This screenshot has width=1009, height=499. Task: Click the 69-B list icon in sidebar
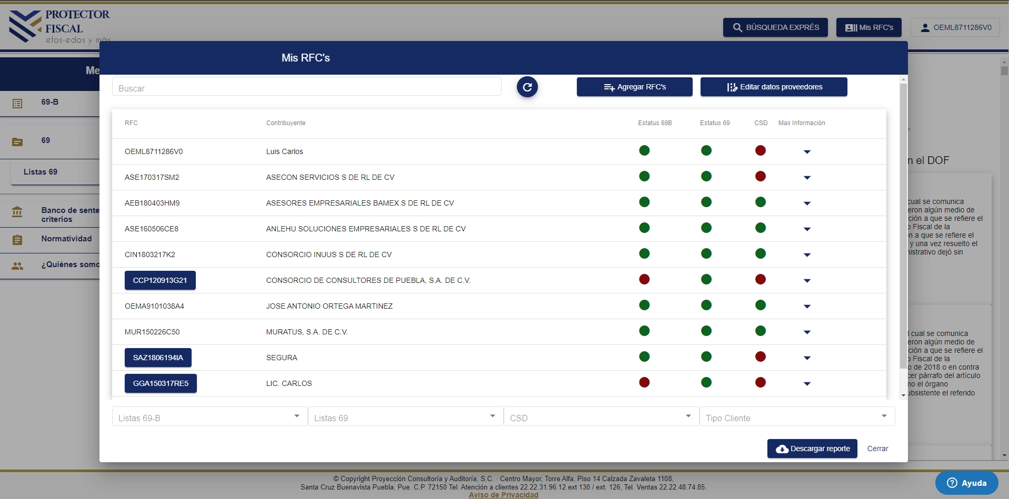click(x=17, y=104)
